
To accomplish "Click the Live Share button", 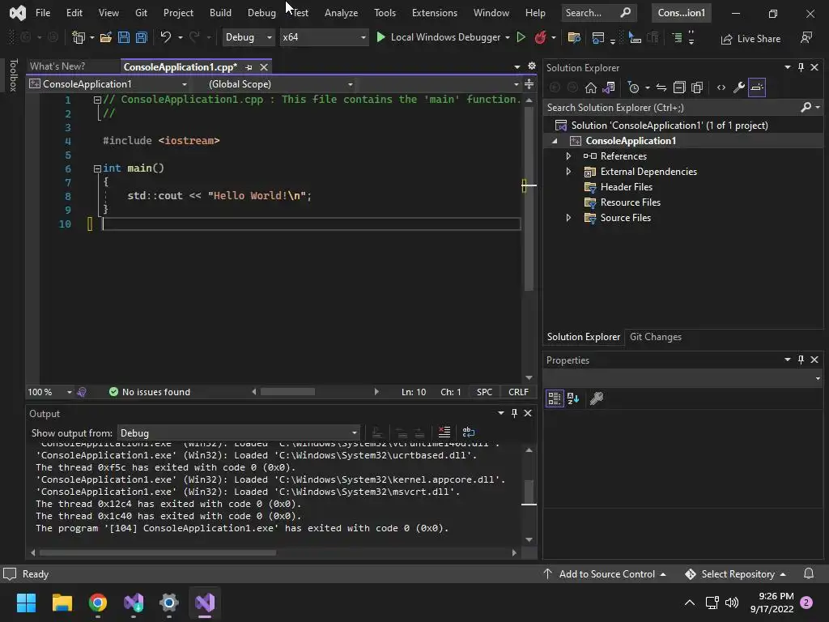I will click(750, 39).
